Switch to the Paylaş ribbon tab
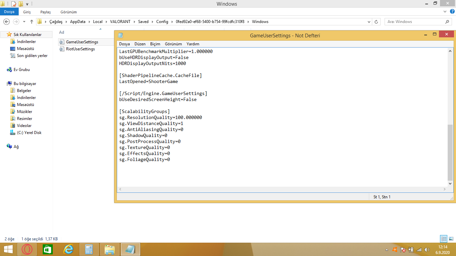 coord(45,12)
